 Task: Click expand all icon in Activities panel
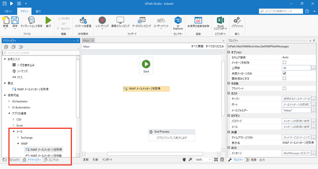coord(6,47)
